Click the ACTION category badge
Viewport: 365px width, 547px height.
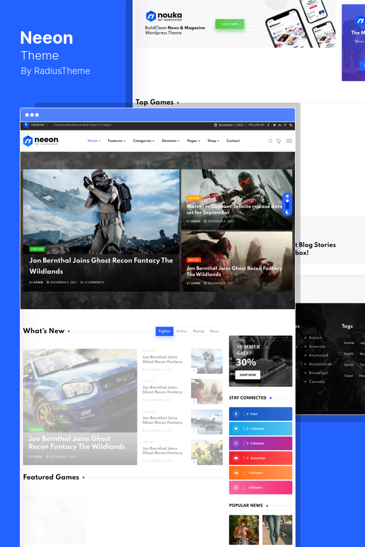coord(194,198)
